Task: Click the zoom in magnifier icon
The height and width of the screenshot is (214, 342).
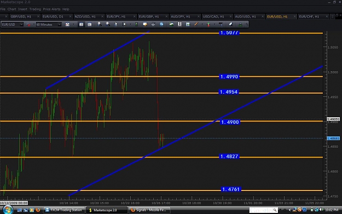Action: [x=99, y=24]
